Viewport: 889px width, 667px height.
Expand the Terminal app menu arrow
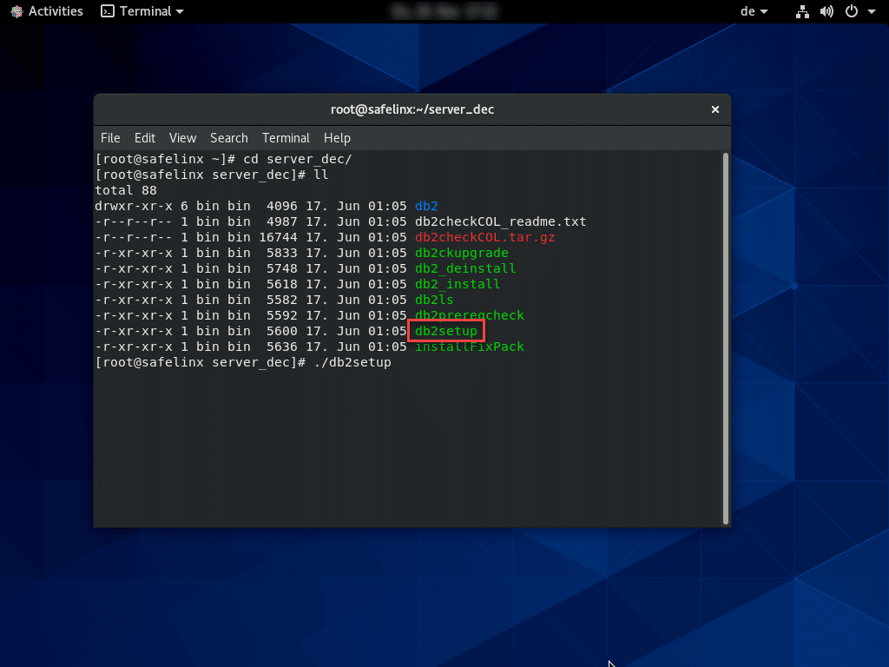click(x=180, y=12)
